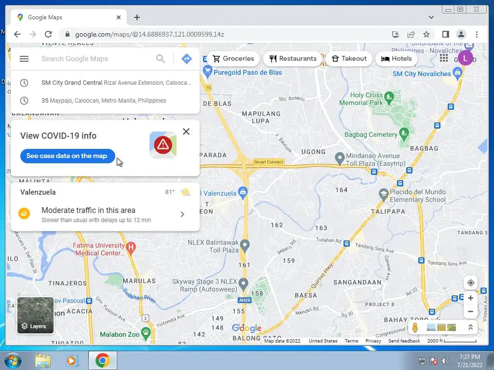
Task: Close the View COVID-19 info card
Action: pos(186,132)
